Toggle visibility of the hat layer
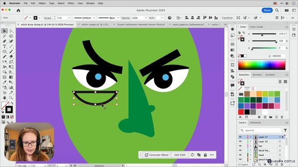 coord(240,146)
